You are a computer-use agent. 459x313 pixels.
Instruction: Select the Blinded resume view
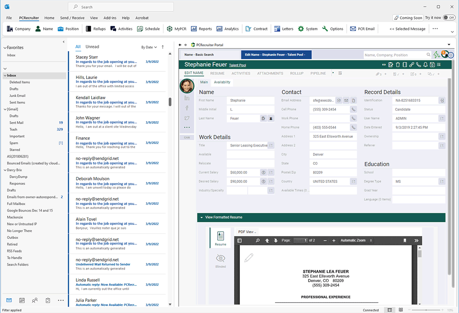tap(221, 261)
